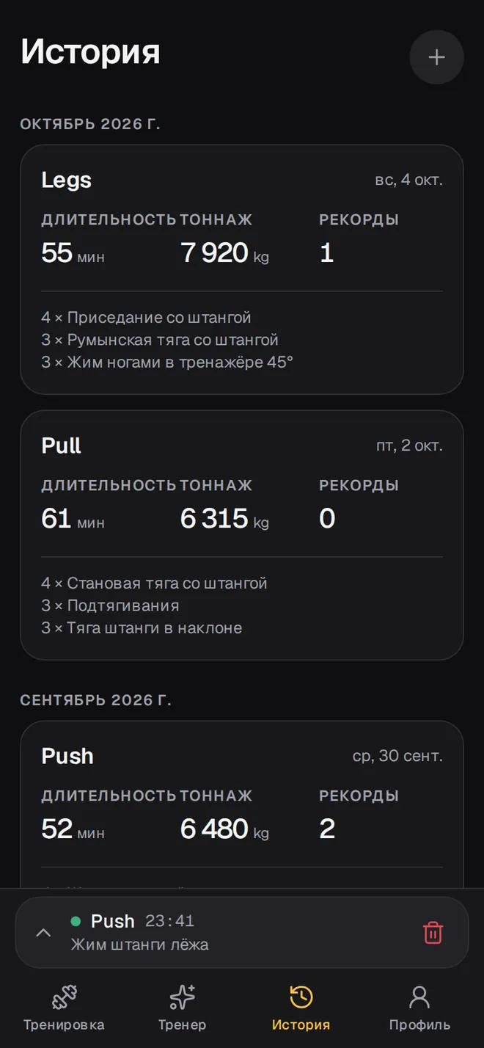
Task: Select the История clock icon
Action: [301, 997]
